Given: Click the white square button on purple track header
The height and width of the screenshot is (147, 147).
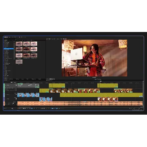Looking at the screenshot, I should pyautogui.click(x=16, y=98).
